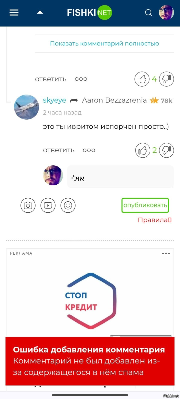Dislike skyeye's comment thumbs down
Image resolution: width=180 pixels, height=399 pixels.
tap(166, 150)
